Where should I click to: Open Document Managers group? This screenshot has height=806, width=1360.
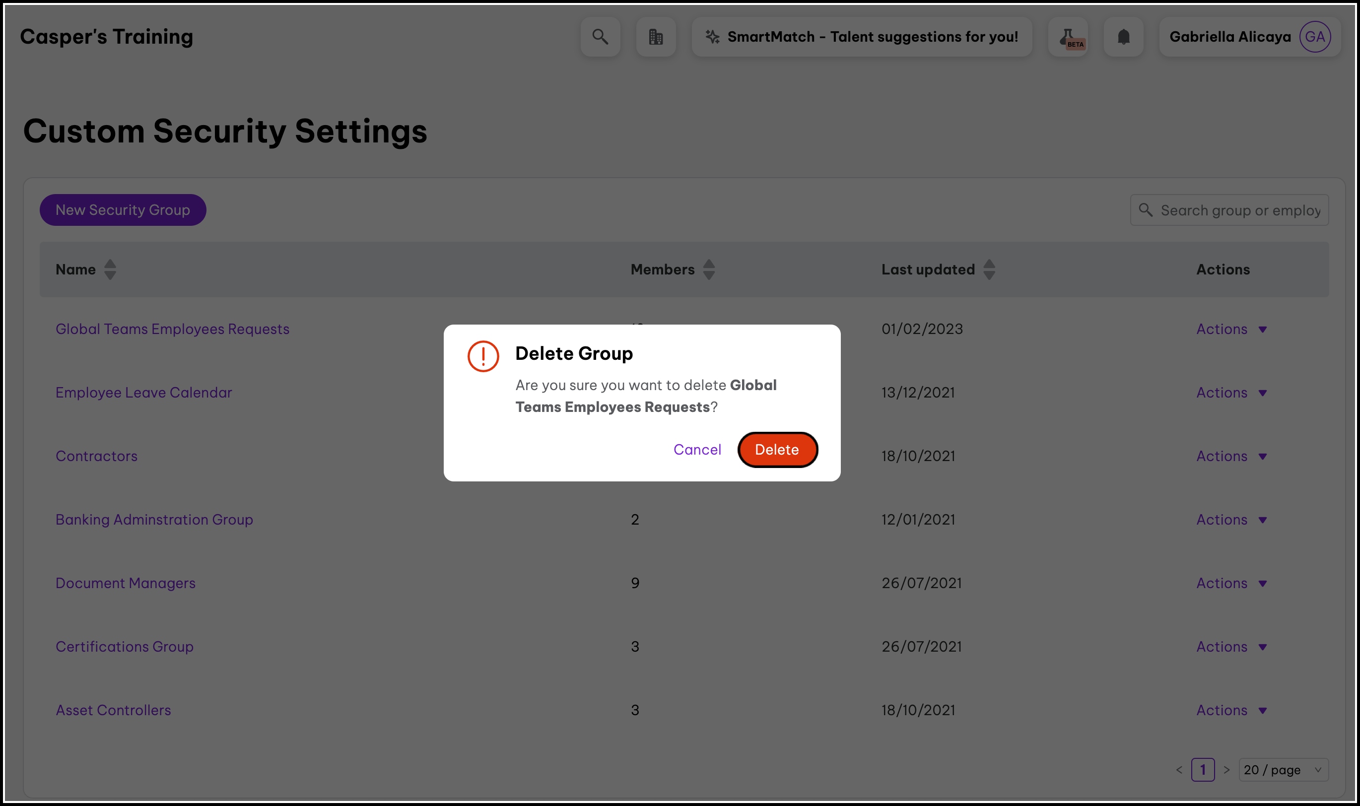[x=126, y=583]
